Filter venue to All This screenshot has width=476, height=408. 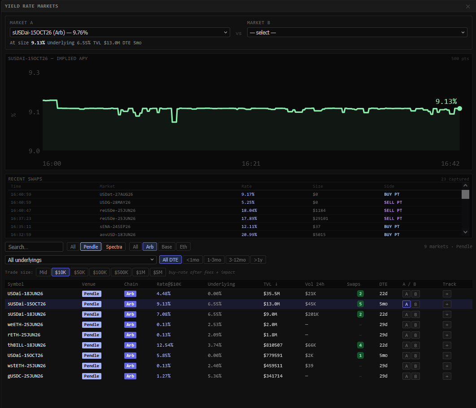(x=73, y=247)
